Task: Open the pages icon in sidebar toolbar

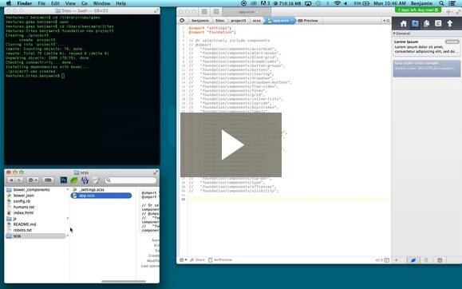Action: coord(426,24)
